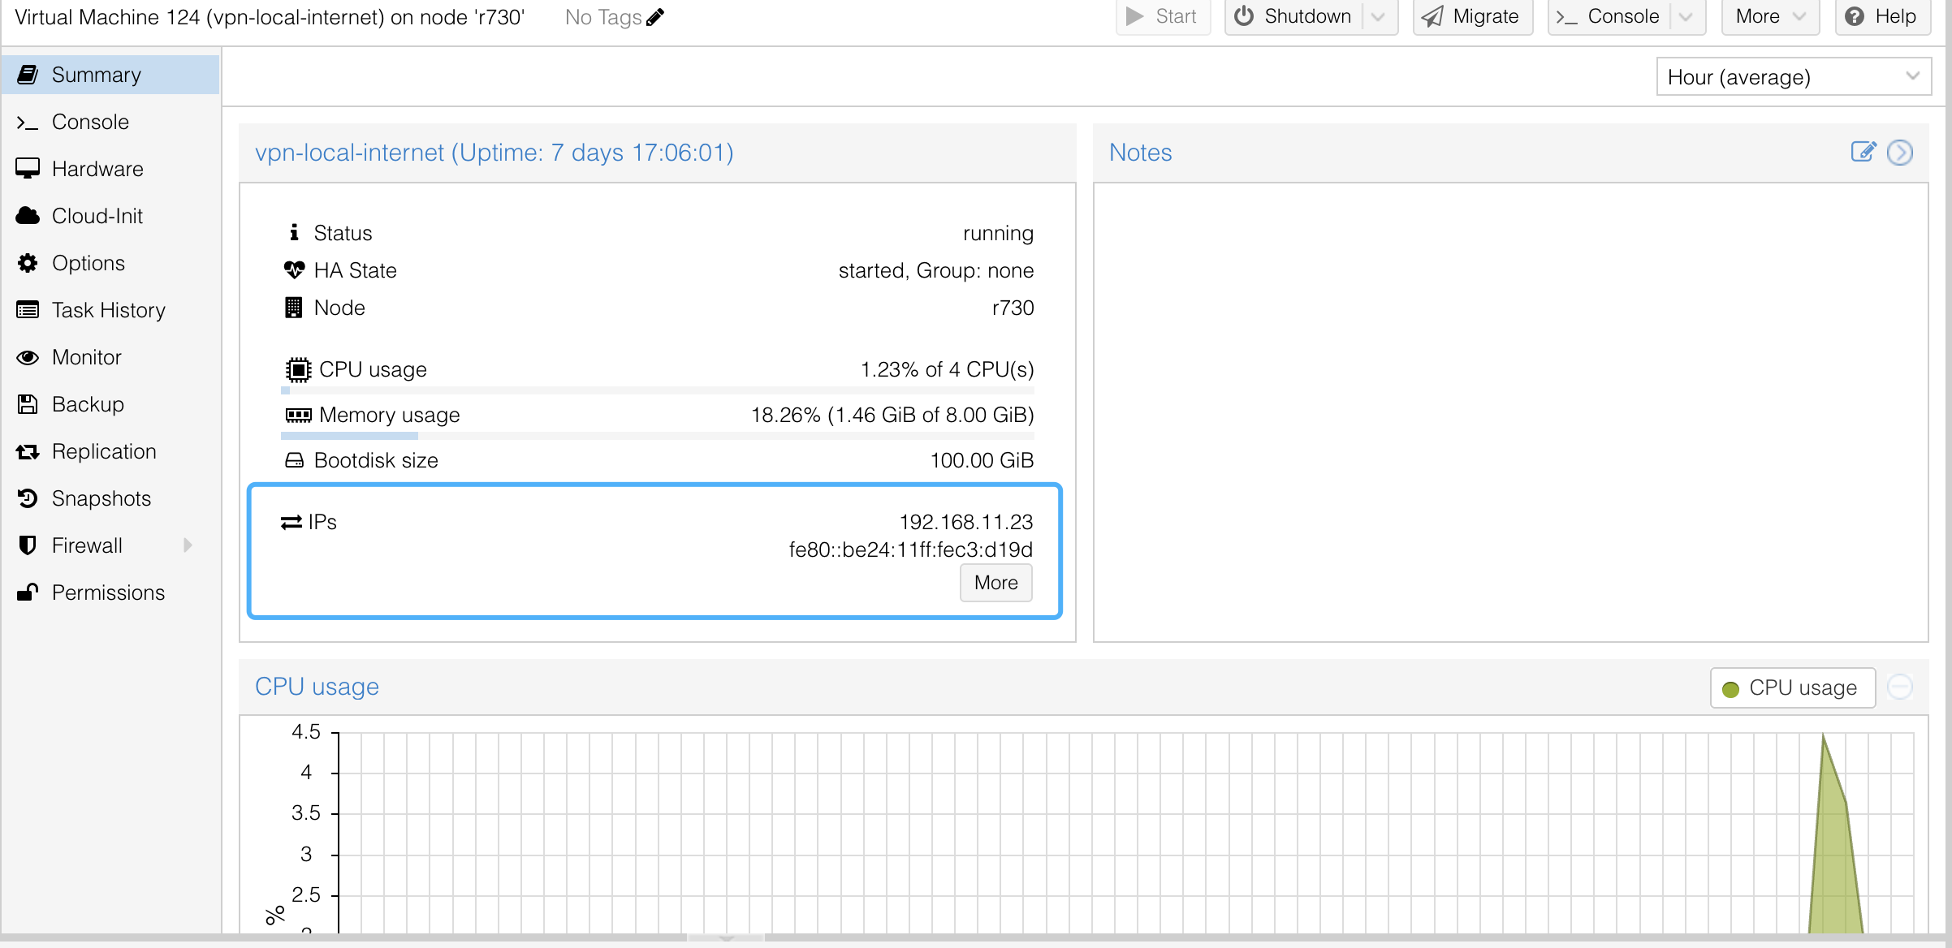Expand the Shutdown button dropdown arrow
The image size is (1952, 948).
[x=1378, y=17]
